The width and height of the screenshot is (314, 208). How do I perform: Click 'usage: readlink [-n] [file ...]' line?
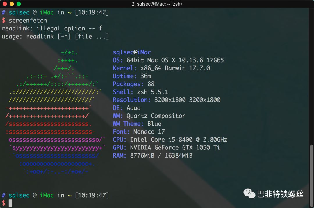55,36
